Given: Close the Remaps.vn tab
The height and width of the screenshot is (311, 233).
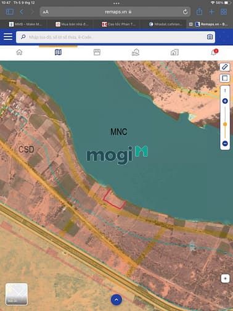Looking at the screenshot, I should tap(190, 24).
